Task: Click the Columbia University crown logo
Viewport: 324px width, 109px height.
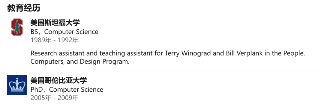Action: 17,85
